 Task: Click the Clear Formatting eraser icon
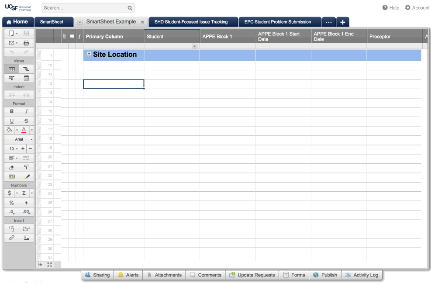[x=12, y=167]
